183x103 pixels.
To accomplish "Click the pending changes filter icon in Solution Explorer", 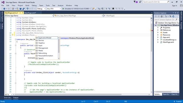I will (x=166, y=16).
